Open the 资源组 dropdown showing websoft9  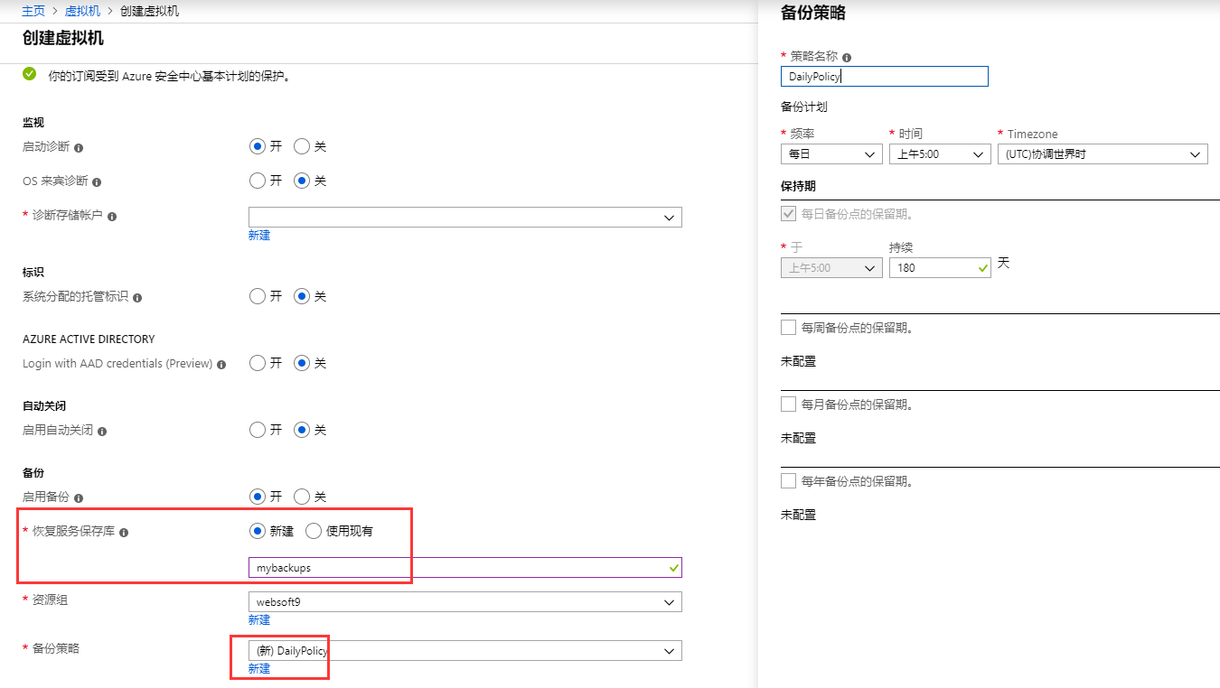(x=465, y=601)
